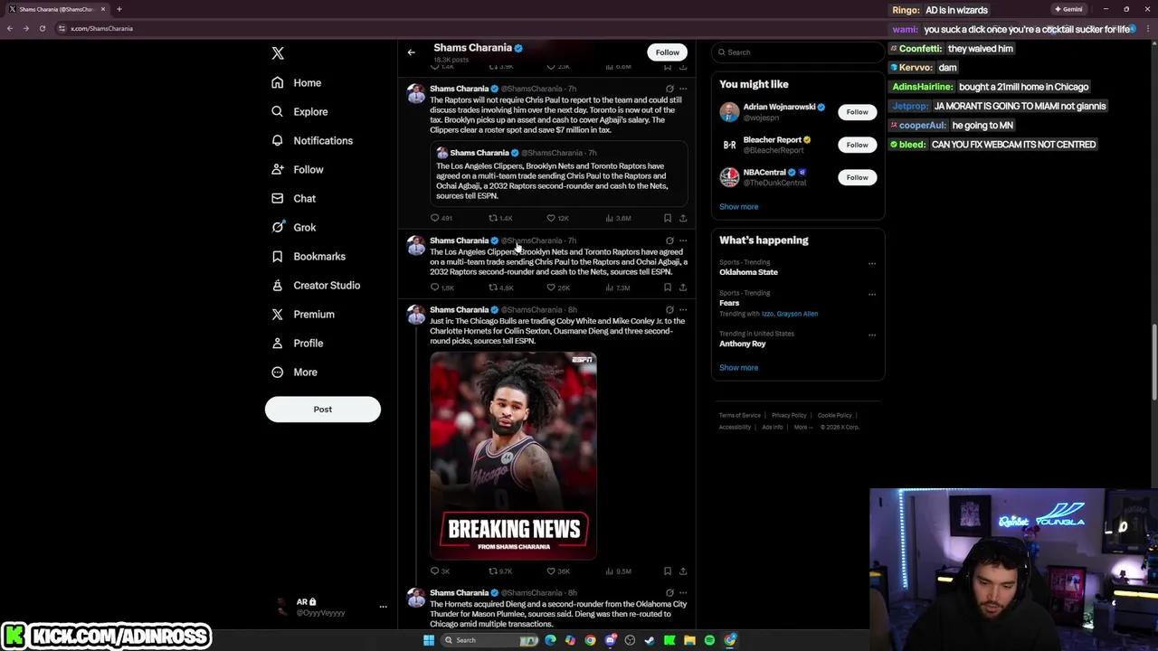This screenshot has width=1158, height=651.
Task: Open the Profile page
Action: click(299, 343)
